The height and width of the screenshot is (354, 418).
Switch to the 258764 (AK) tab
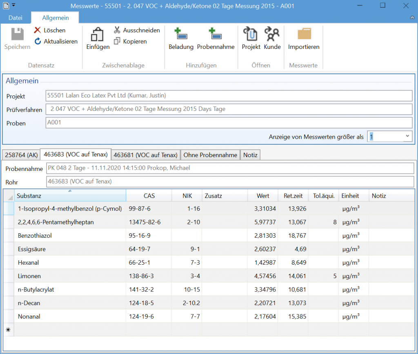[21, 155]
